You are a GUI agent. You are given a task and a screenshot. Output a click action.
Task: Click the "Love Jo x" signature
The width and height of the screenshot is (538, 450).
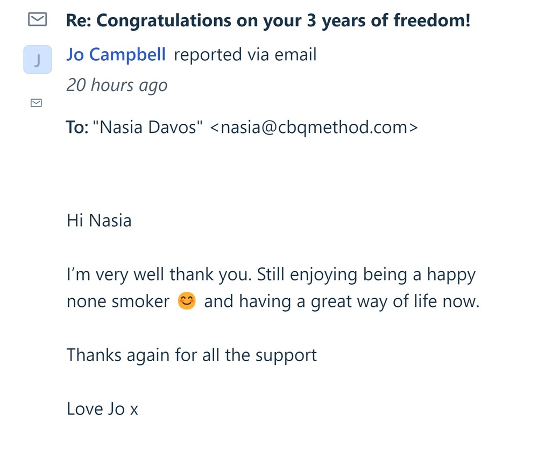coord(102,409)
